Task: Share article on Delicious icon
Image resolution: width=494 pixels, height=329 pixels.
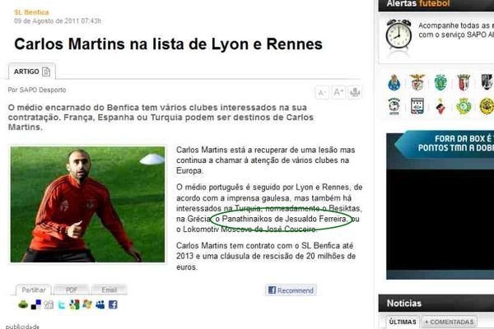Action: [36, 304]
